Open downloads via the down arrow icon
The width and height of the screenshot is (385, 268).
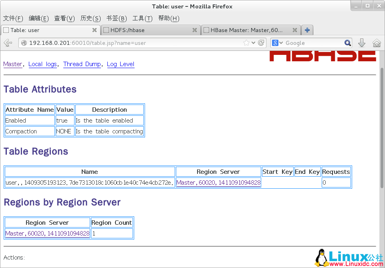(x=362, y=43)
